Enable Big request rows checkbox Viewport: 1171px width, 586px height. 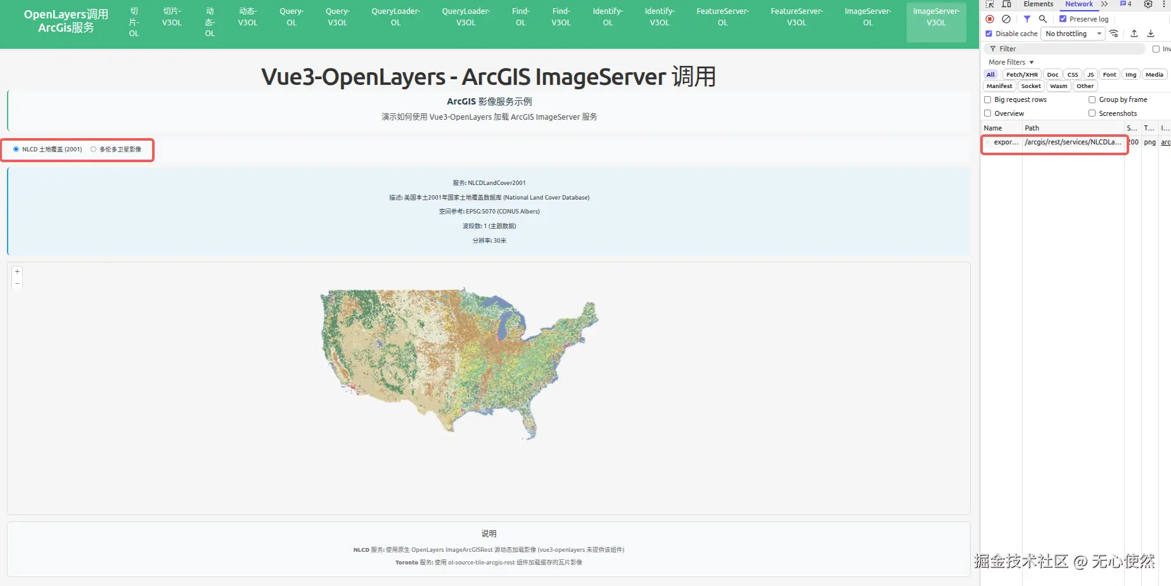point(988,99)
